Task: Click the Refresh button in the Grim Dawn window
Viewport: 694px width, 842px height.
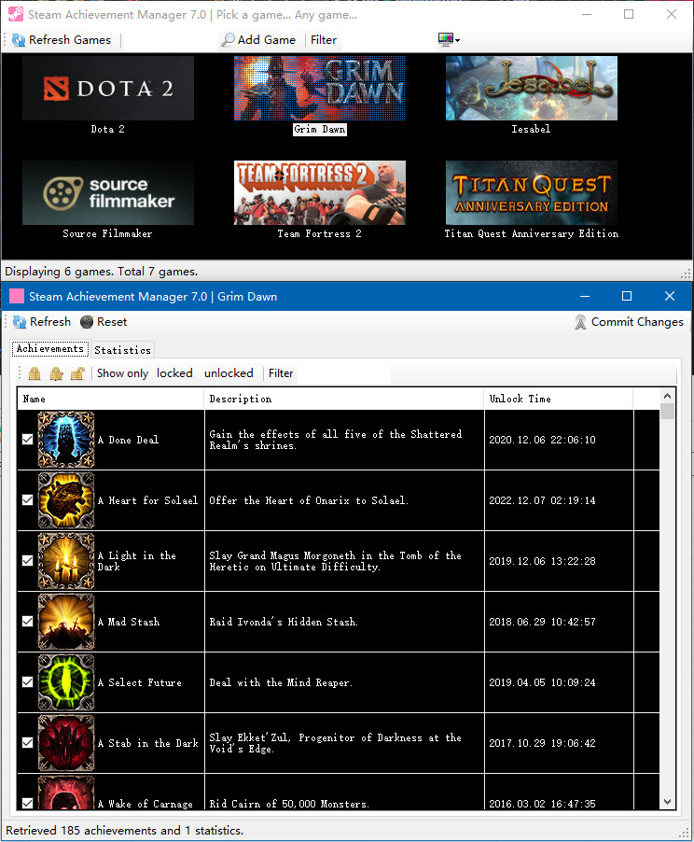Action: click(42, 322)
